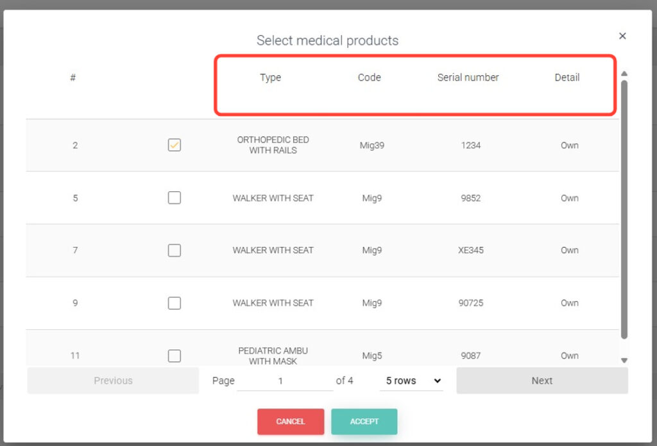Uncheck the Orthopedic Bed with Rails checkbox
The image size is (657, 446).
click(x=174, y=146)
